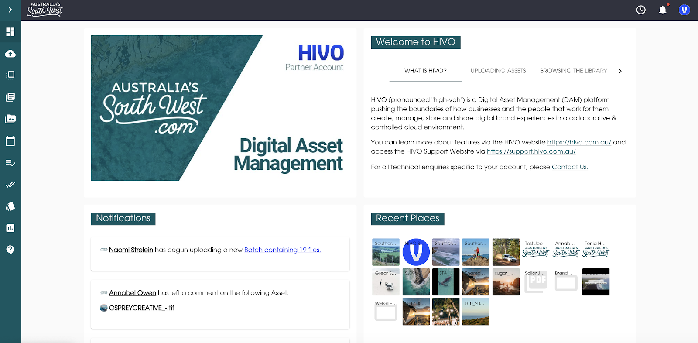Click the small globe thumbnail beside OSPREYCREATIVE

(x=104, y=308)
